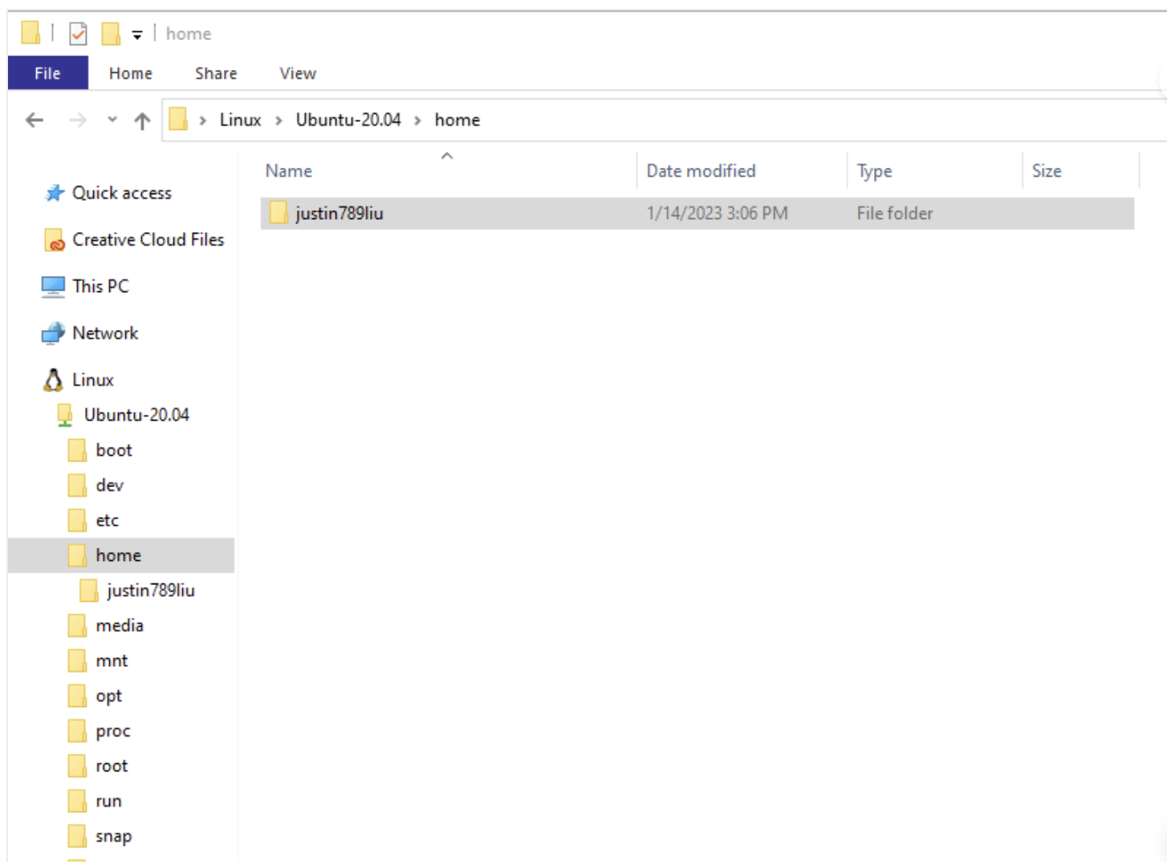1167x862 pixels.
Task: Expand the Customize Quick Access Toolbar dropdown
Action: (x=136, y=35)
